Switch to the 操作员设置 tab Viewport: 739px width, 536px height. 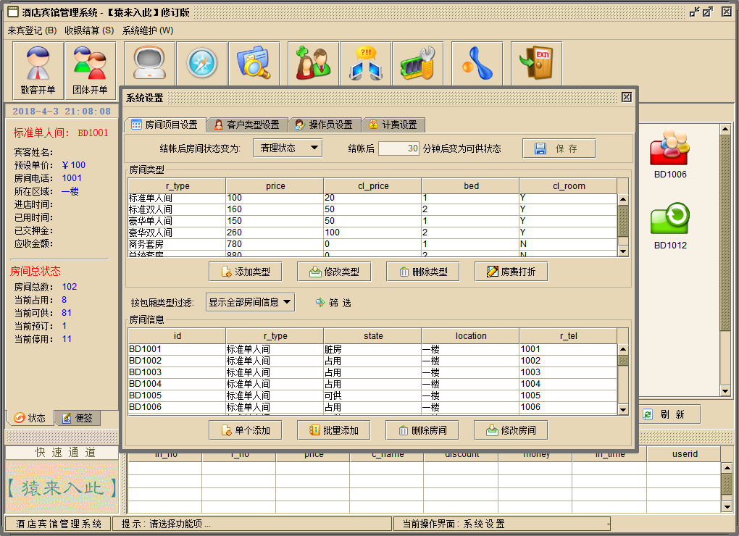[325, 125]
